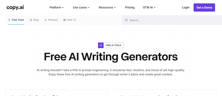222x96 pixels.
Task: Select the Free Tools tab
Action: coord(16,20)
